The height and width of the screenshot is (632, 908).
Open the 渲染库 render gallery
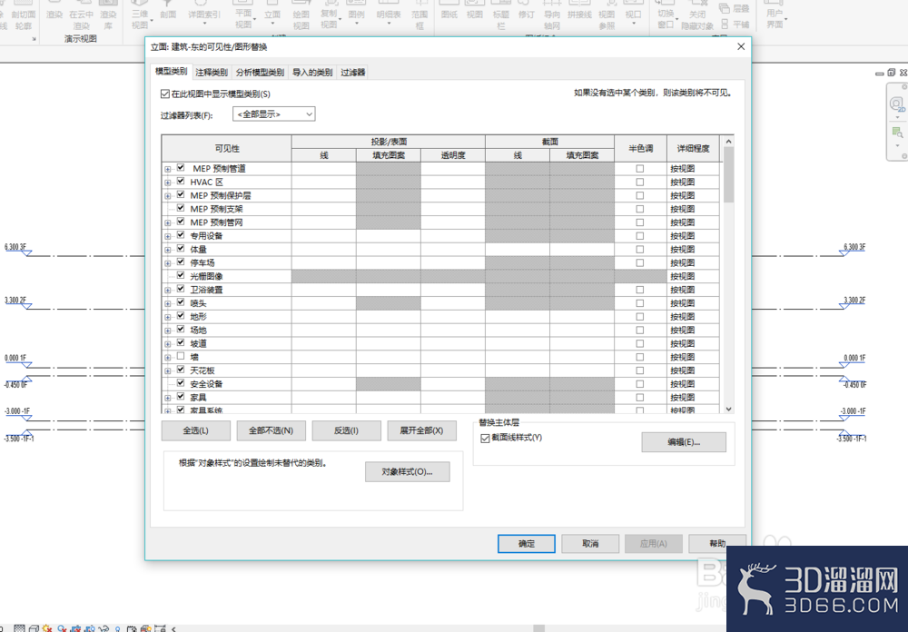(x=108, y=17)
